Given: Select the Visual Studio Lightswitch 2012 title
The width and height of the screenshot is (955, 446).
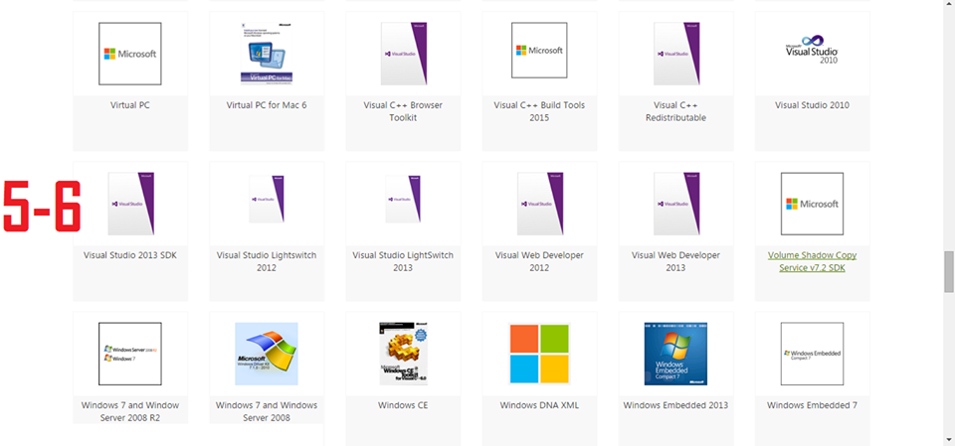Looking at the screenshot, I should pos(267,261).
